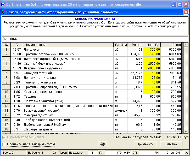Select yellow price cell for Линолеум
This screenshot has height=156, width=190.
153,49
